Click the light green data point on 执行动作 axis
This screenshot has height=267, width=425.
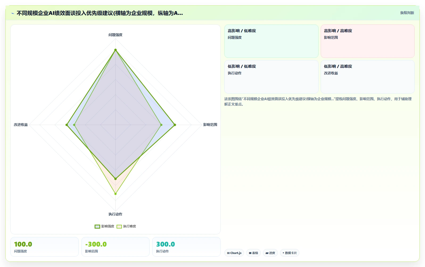(x=115, y=194)
